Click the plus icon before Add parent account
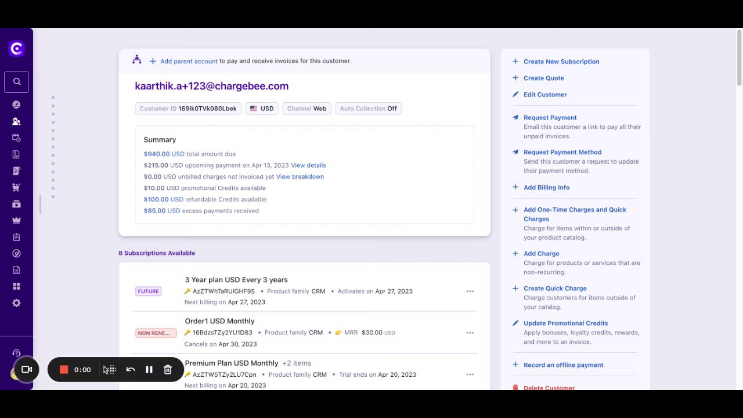The height and width of the screenshot is (418, 743). coord(153,61)
